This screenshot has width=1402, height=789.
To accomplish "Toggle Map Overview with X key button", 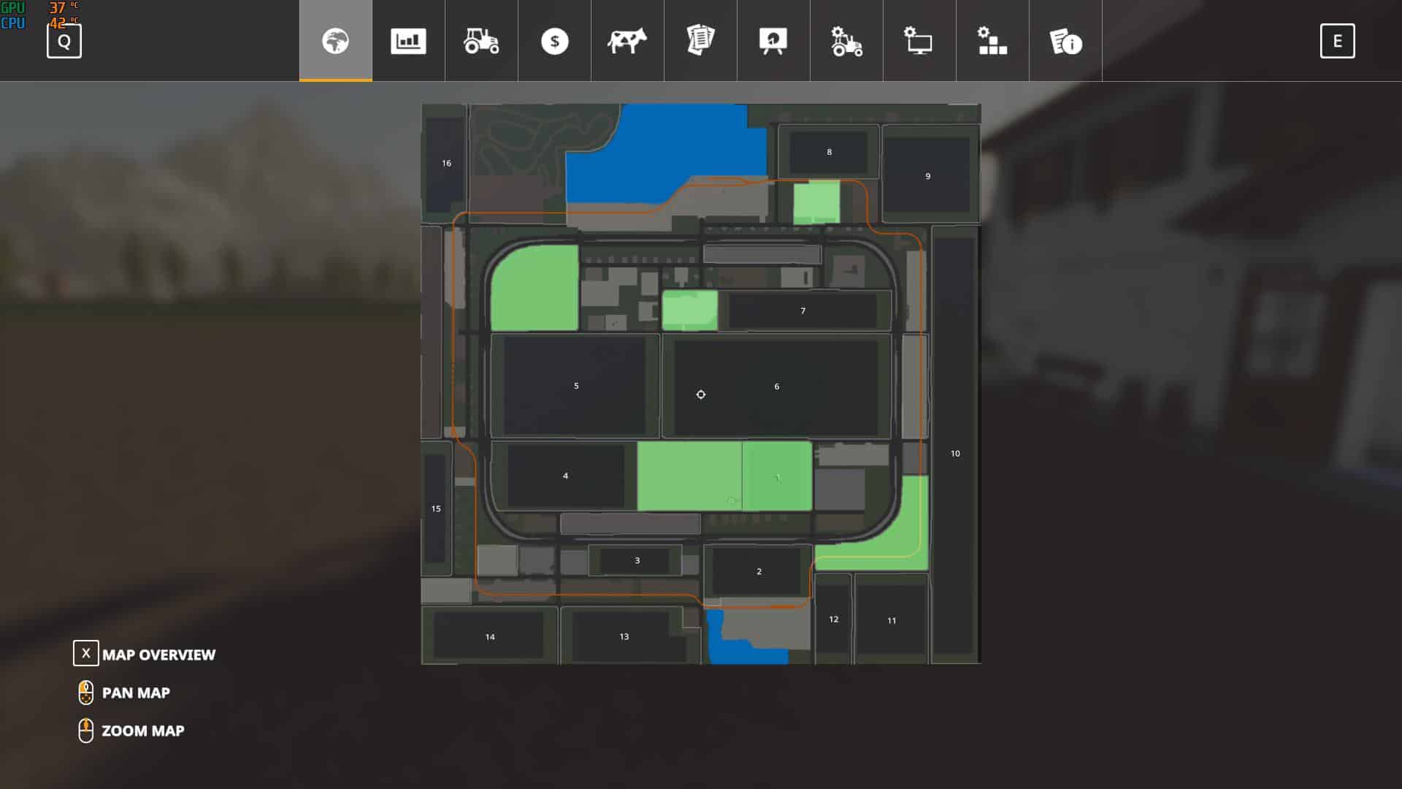I will [85, 653].
